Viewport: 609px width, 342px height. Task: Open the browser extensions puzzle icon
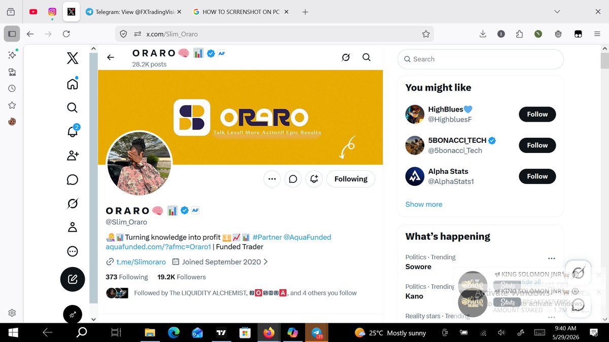point(519,34)
